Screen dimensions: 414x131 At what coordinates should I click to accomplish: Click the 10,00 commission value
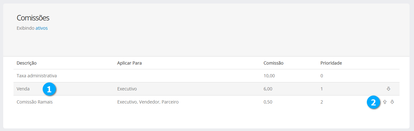[269, 76]
